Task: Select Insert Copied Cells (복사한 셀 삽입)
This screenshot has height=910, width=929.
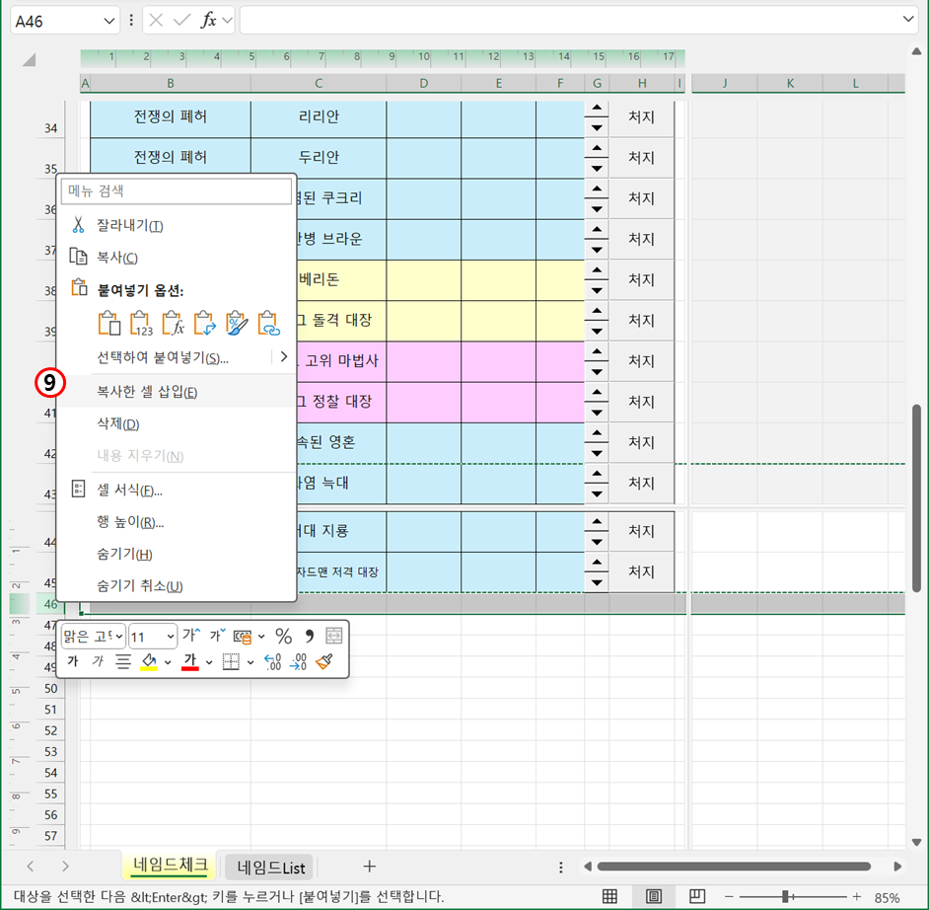Action: point(177,391)
